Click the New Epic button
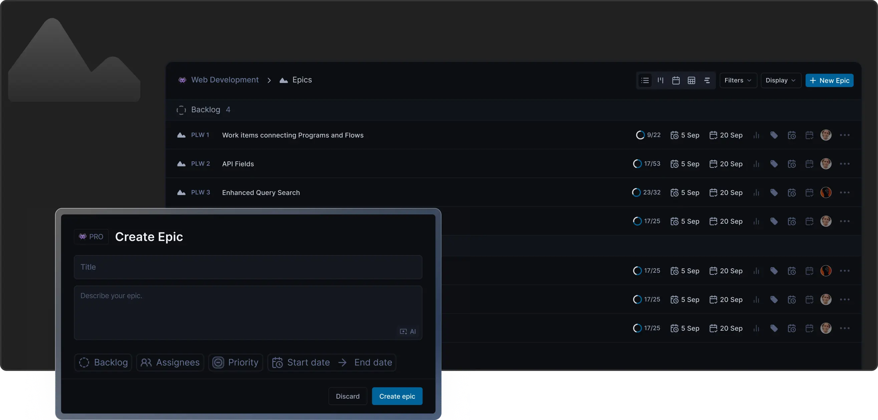 pos(829,80)
